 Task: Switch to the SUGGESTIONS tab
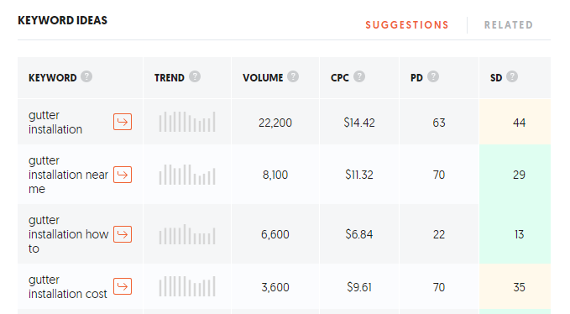(407, 25)
